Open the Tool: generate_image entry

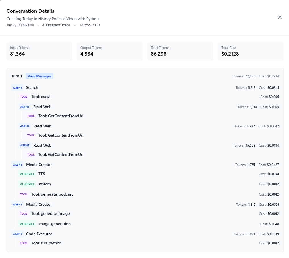coord(50,214)
